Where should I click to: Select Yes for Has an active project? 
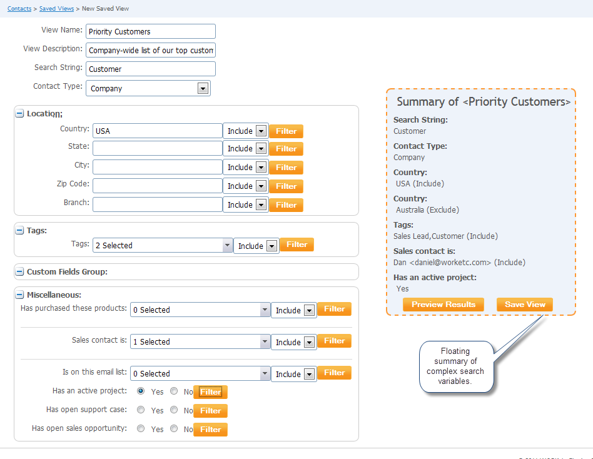point(141,391)
